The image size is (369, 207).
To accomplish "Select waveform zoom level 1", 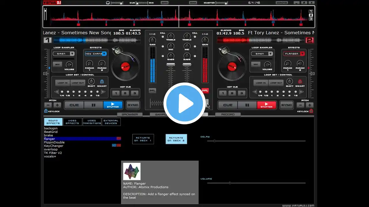I will pos(311,12).
